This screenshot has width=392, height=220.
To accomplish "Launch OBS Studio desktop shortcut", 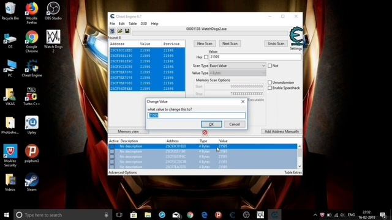I will tap(53, 11).
